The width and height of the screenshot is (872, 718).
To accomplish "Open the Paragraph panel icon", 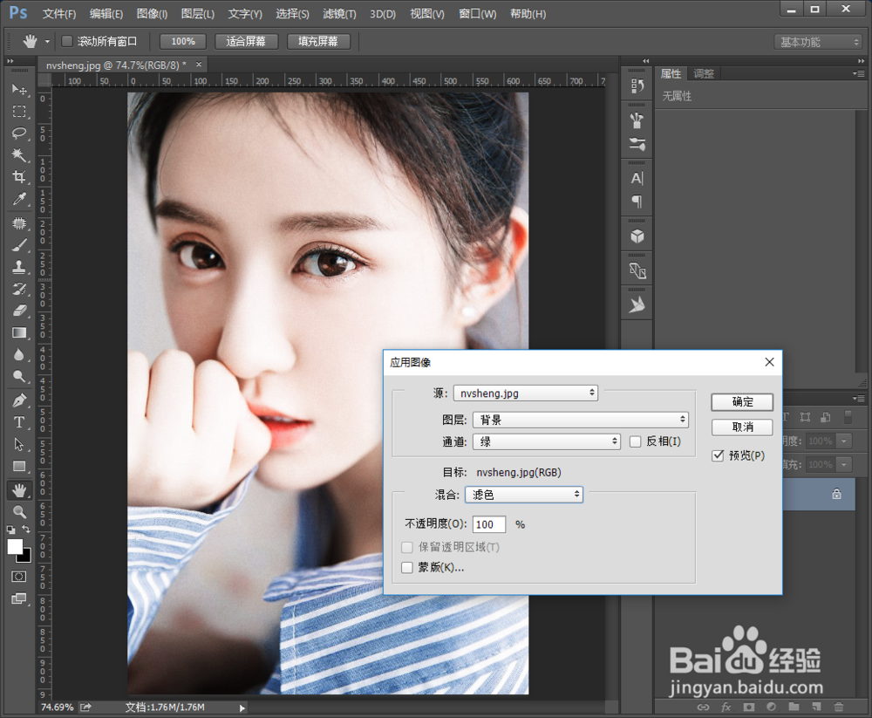I will point(637,202).
